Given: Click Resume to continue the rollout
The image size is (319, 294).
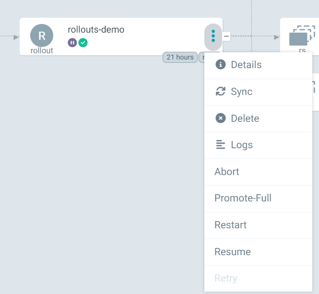Looking at the screenshot, I should tap(233, 252).
